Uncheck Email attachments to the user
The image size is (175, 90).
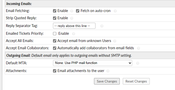pos(54,71)
